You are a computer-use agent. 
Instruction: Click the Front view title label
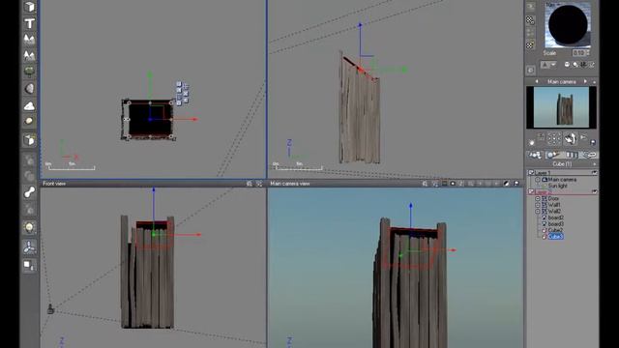pyautogui.click(x=54, y=184)
